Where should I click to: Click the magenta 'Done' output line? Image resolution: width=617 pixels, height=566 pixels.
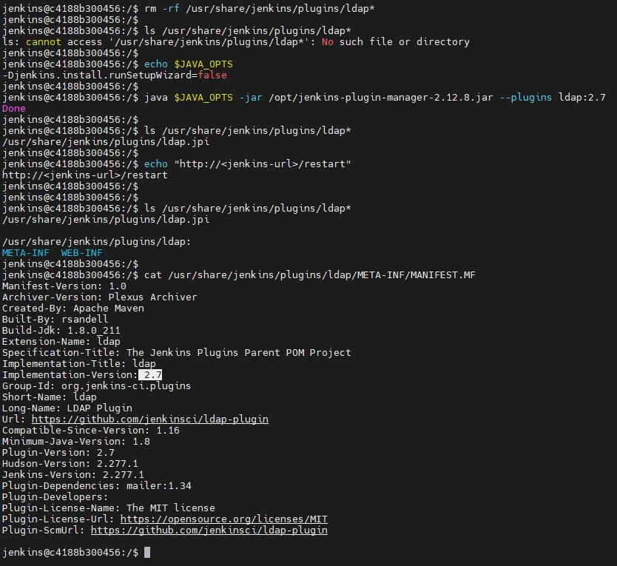[x=14, y=108]
